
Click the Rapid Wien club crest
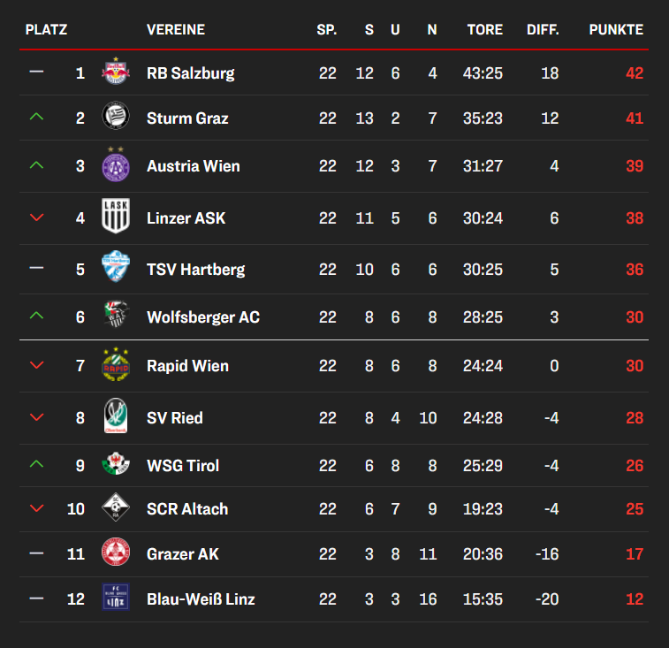point(116,365)
